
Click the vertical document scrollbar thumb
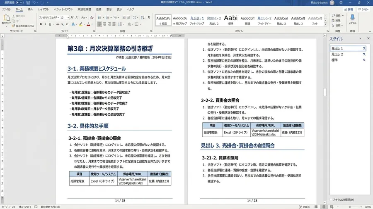pyautogui.click(x=325, y=92)
